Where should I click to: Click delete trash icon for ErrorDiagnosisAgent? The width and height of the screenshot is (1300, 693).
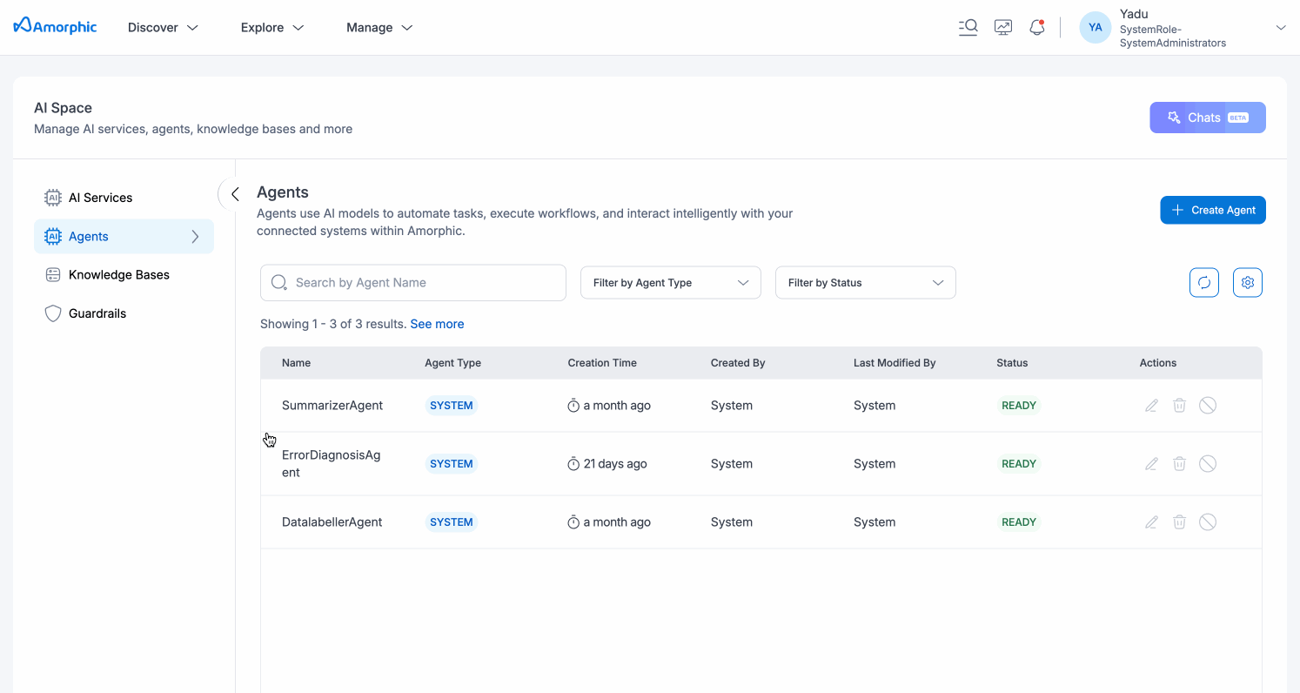coord(1179,464)
